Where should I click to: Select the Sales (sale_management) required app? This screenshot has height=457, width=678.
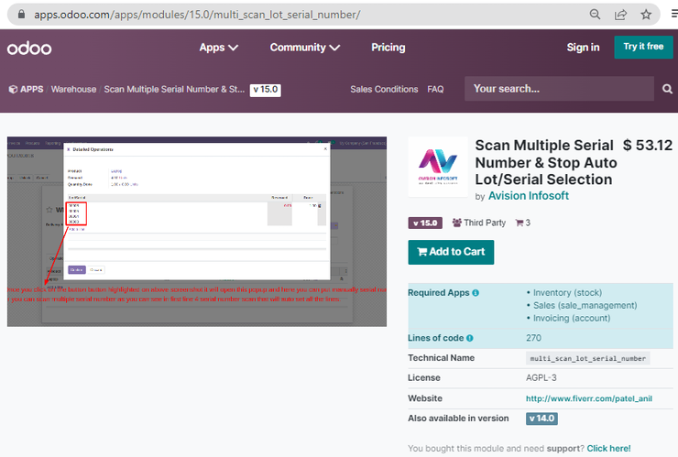(x=585, y=306)
